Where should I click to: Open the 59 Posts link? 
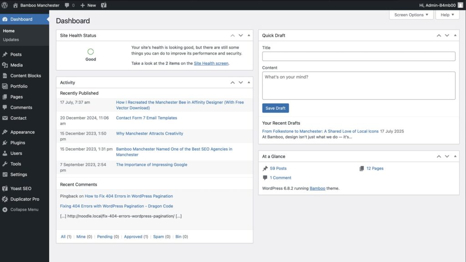tap(278, 168)
